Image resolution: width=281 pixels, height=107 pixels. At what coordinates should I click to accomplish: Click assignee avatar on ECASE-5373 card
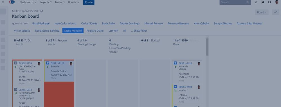pyautogui.click(x=39, y=90)
